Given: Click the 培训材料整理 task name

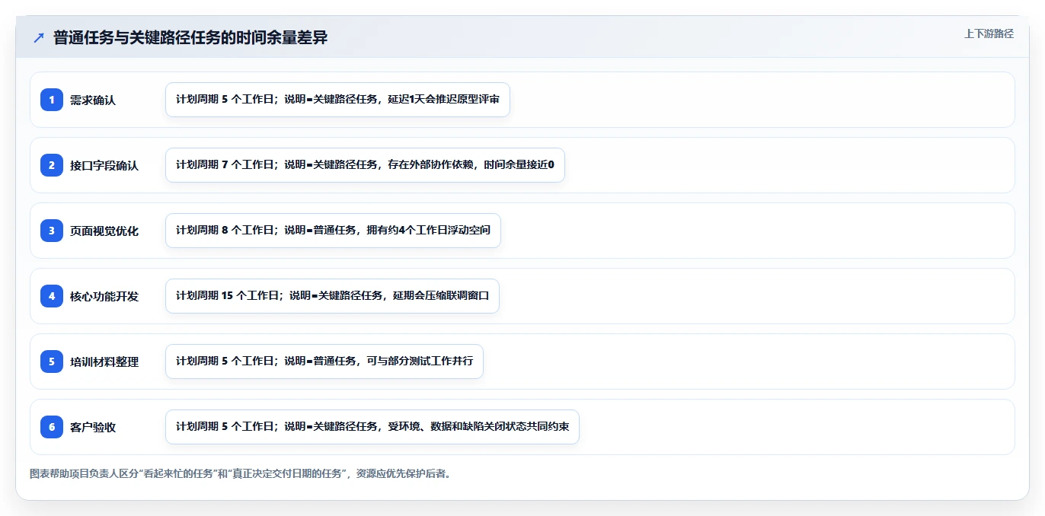Looking at the screenshot, I should tap(104, 362).
